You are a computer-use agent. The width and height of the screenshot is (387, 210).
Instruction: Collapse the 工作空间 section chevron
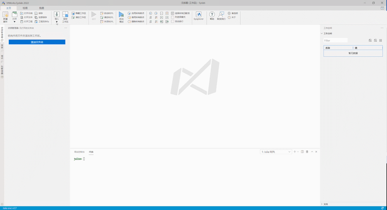pos(322,34)
